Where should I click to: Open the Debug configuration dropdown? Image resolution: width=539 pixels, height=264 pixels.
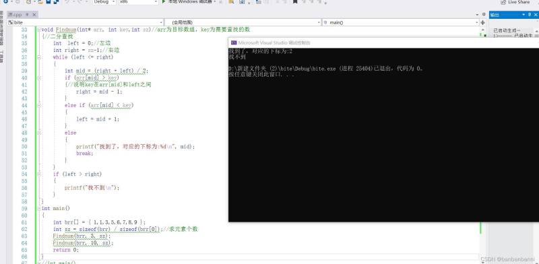[x=104, y=2]
